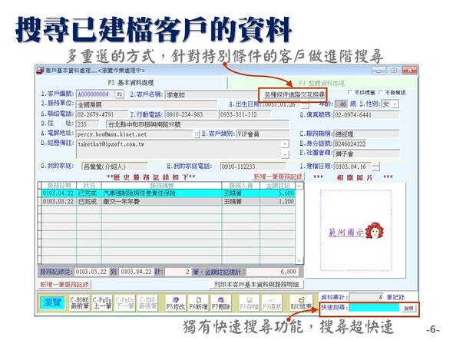
Task: Click the 到 end date field 0103.04.22
Action: 136,272
